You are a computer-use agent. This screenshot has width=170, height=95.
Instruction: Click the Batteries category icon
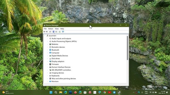(x=50, y=44)
